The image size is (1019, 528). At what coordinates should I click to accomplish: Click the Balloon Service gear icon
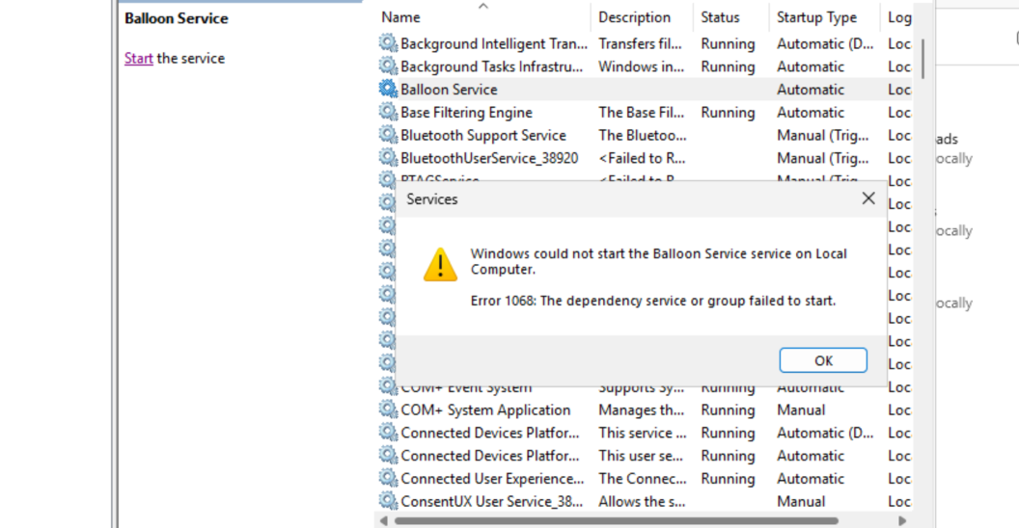[x=388, y=90]
